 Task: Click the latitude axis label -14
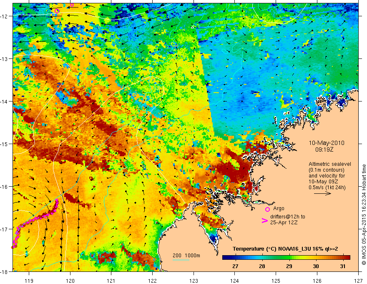5,101
